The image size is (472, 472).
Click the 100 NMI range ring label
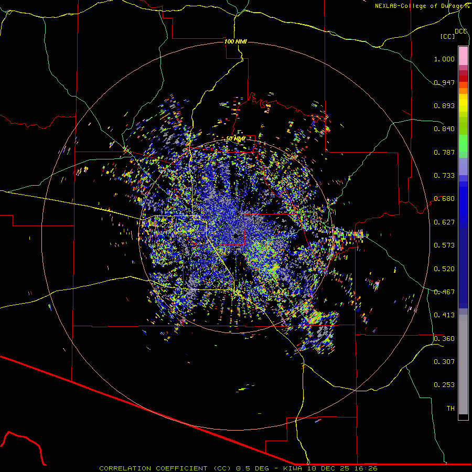pyautogui.click(x=235, y=41)
